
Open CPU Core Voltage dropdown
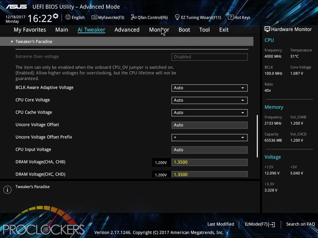[x=210, y=100]
